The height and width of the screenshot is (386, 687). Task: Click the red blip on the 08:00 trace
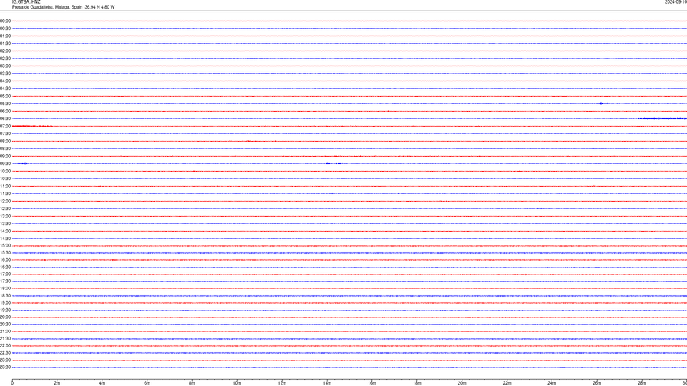pos(249,142)
